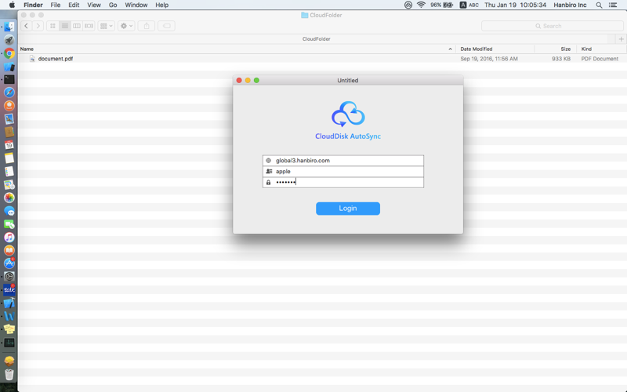Open the View menu

coord(94,5)
